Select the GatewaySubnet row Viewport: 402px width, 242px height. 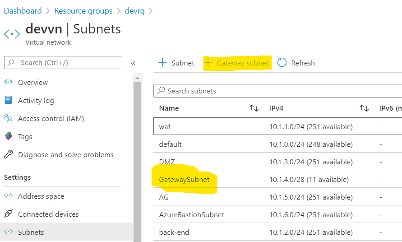(184, 179)
